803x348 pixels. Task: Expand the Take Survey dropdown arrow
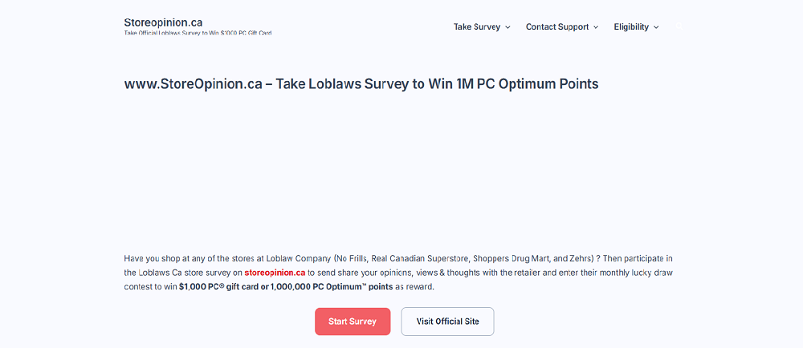(507, 27)
